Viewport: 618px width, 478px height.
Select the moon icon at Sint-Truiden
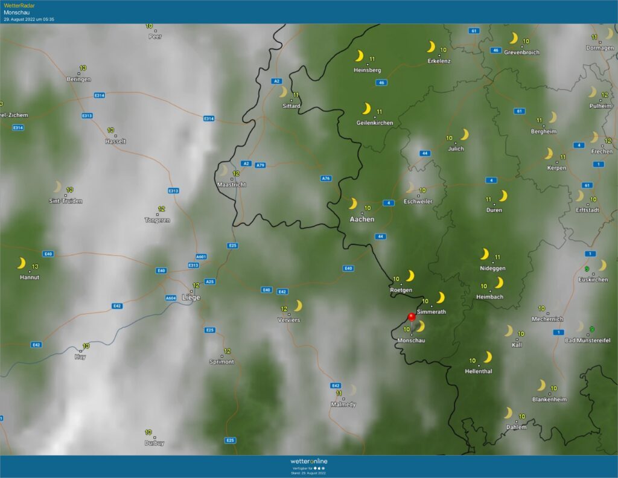point(57,186)
